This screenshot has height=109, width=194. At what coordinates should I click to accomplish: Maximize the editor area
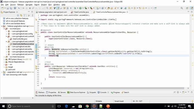(192, 12)
